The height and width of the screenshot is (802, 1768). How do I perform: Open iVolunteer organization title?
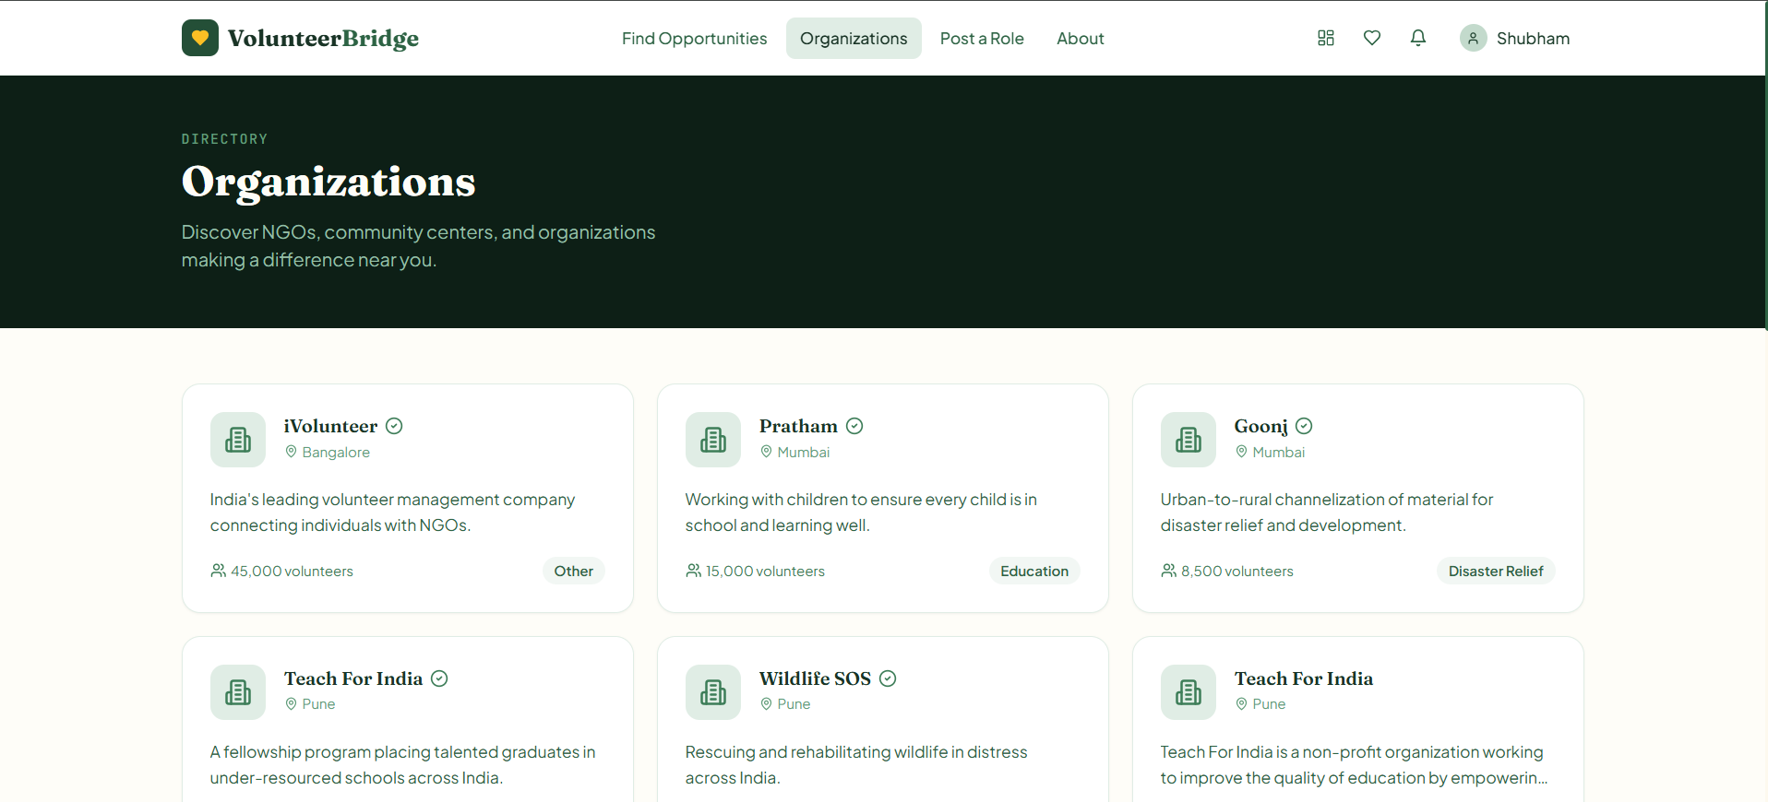pos(330,426)
